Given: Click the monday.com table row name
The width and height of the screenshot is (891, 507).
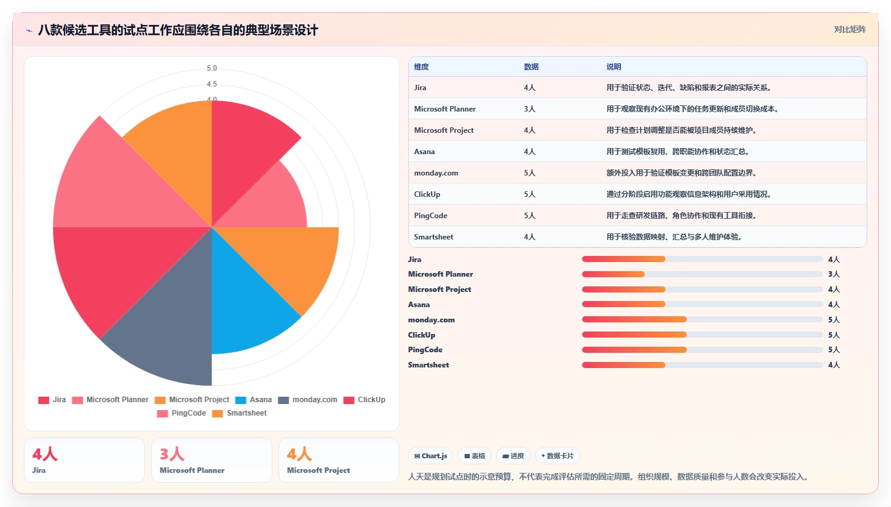Looking at the screenshot, I should click(436, 173).
